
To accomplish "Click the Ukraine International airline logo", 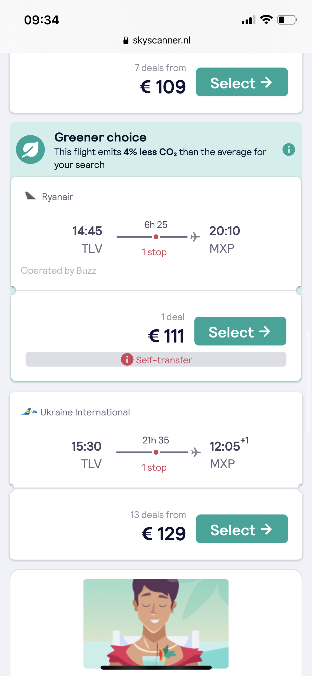I will [x=29, y=412].
